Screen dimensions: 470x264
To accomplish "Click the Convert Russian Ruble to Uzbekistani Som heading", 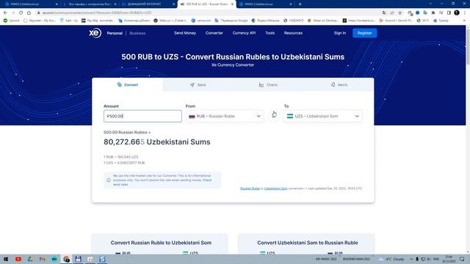I will [x=161, y=243].
